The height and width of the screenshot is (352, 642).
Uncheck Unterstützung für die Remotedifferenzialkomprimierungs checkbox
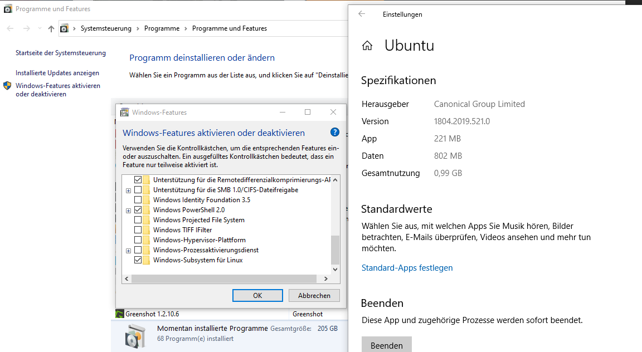click(x=138, y=180)
